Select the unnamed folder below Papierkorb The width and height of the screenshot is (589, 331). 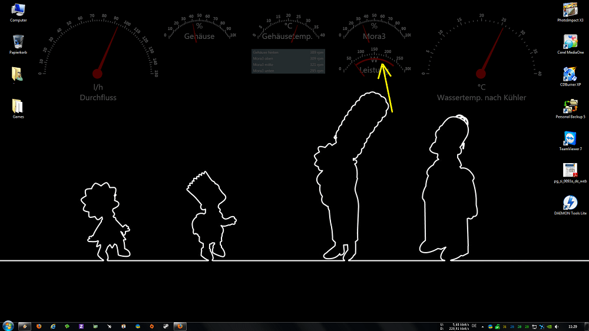tap(17, 74)
